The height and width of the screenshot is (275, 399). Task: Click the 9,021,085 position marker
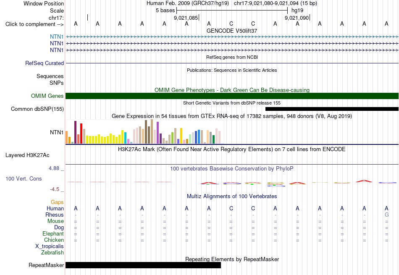(186, 18)
